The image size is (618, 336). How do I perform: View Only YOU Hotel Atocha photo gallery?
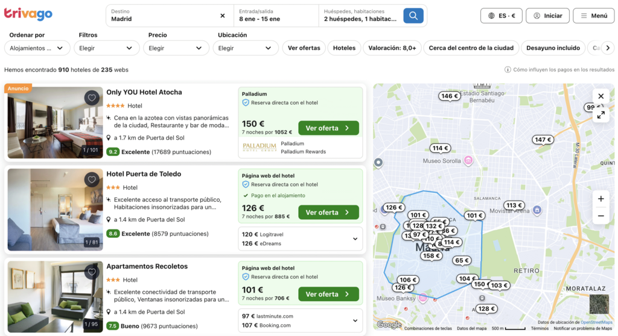(x=55, y=123)
